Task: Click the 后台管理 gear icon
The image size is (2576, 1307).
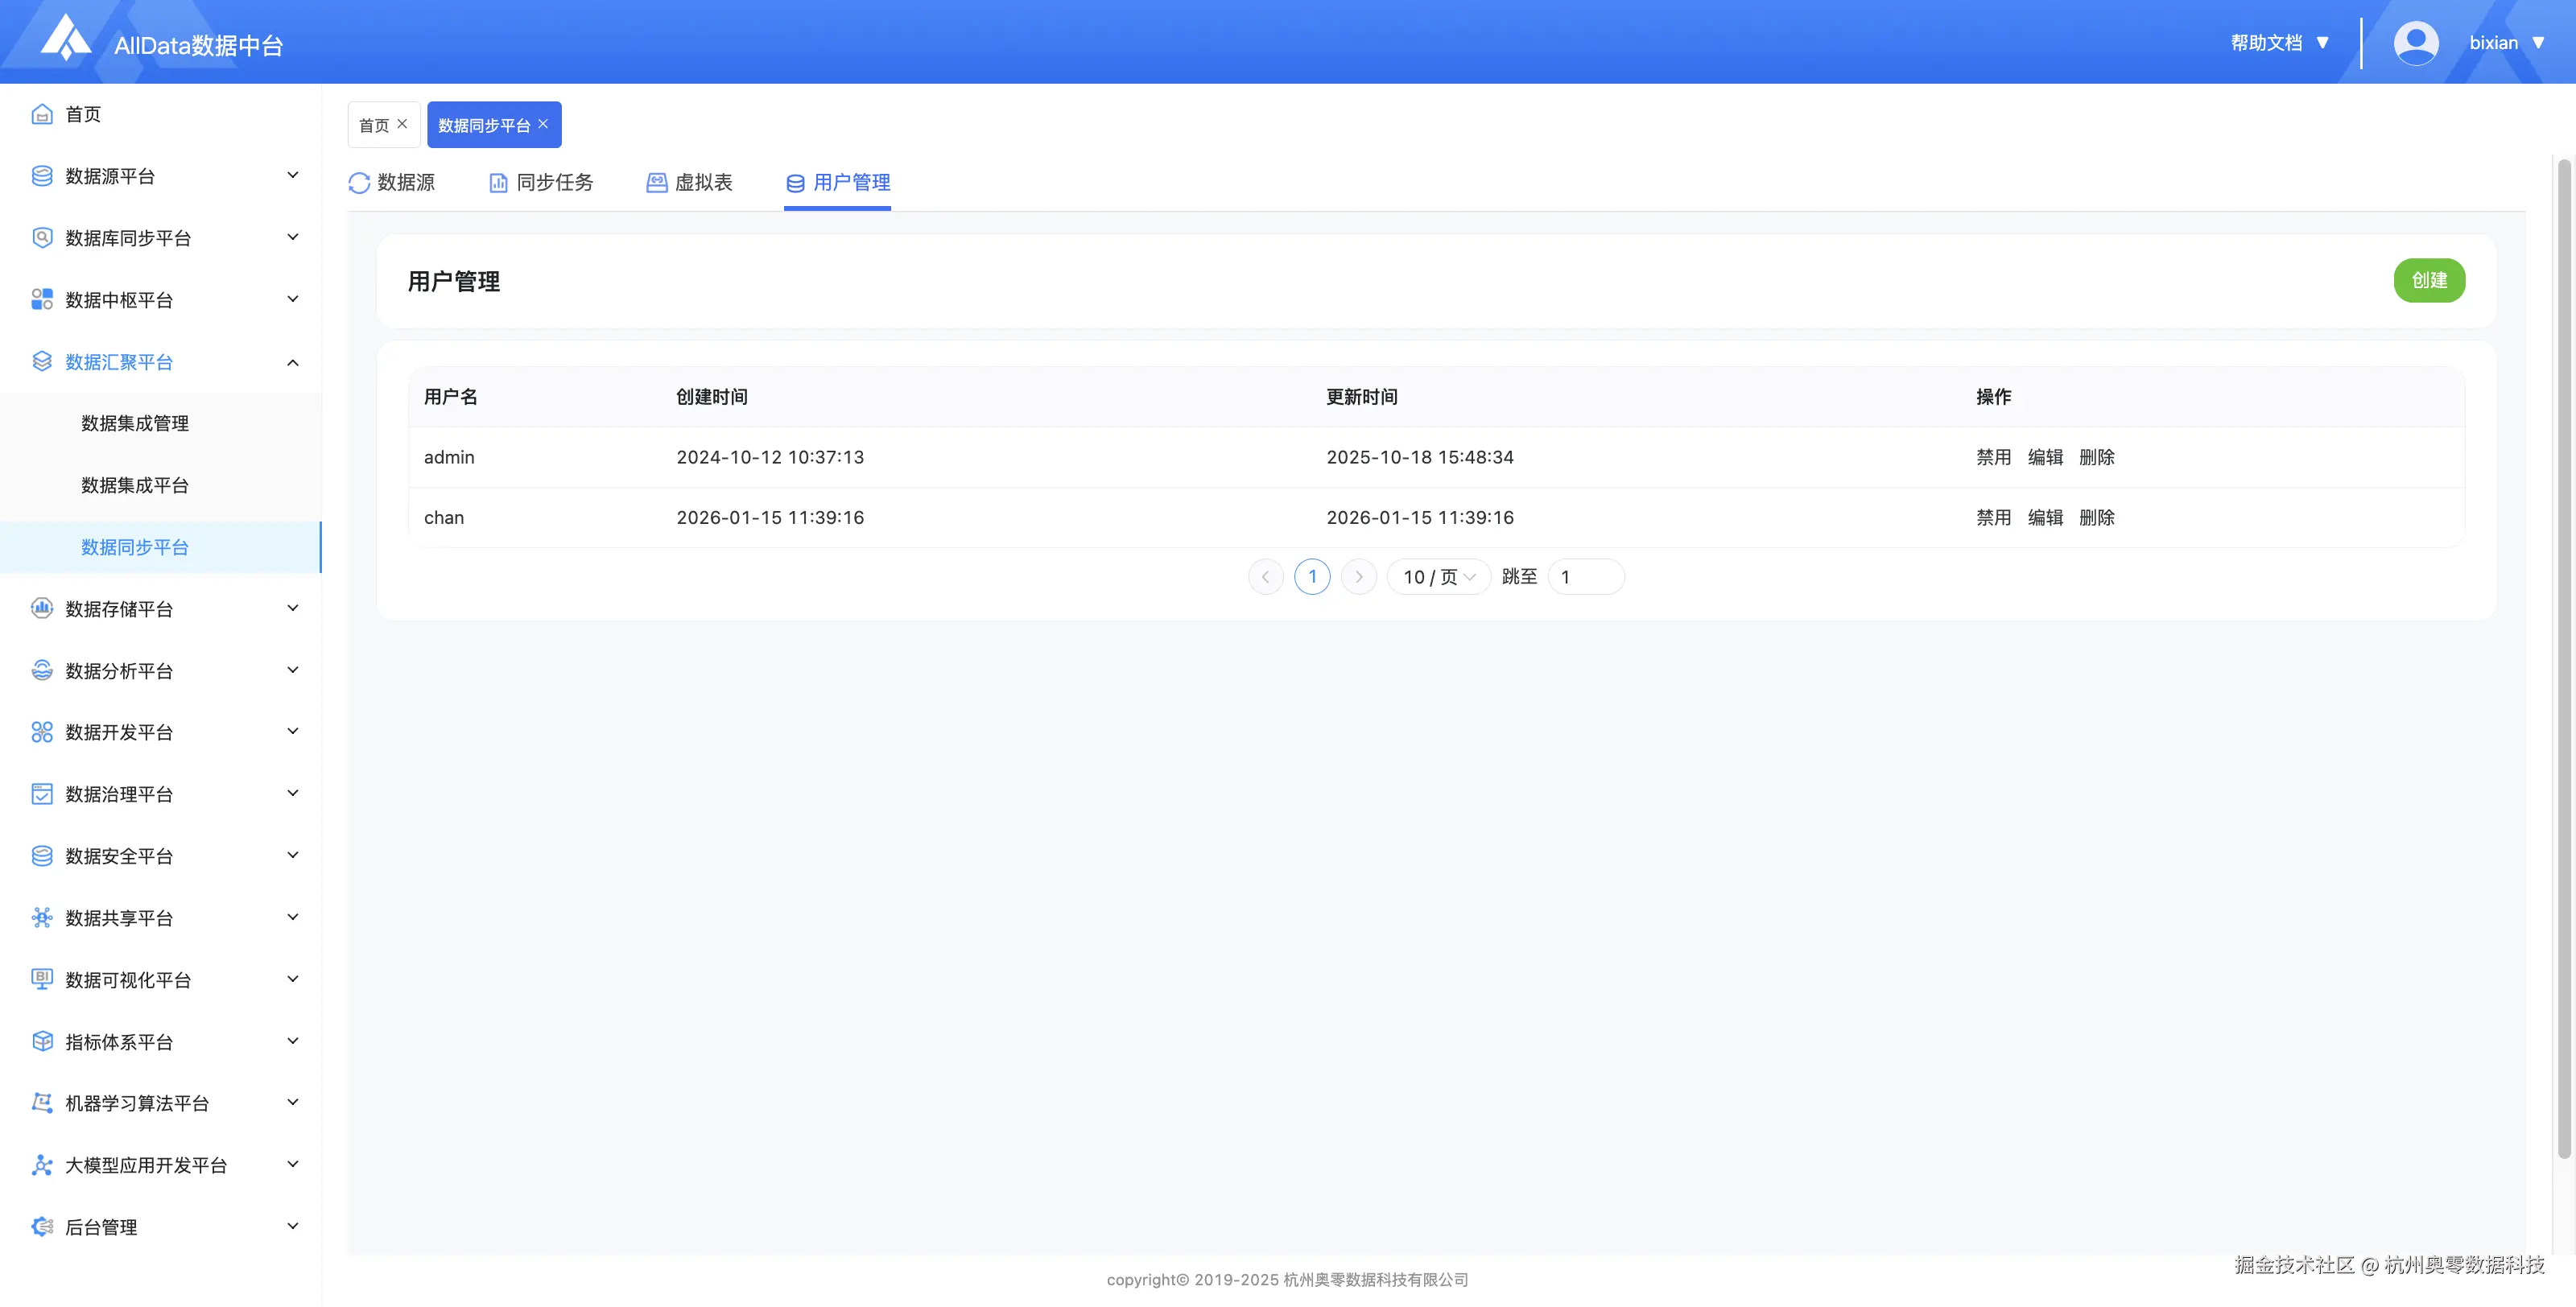Action: (42, 1227)
